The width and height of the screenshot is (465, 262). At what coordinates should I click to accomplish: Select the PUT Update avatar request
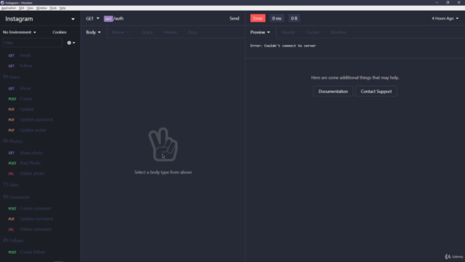(40, 130)
